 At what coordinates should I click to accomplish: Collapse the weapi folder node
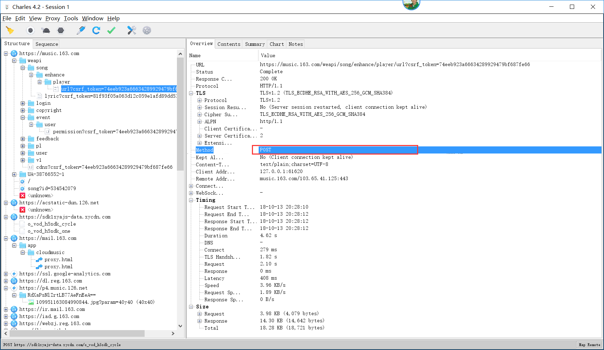pos(14,61)
